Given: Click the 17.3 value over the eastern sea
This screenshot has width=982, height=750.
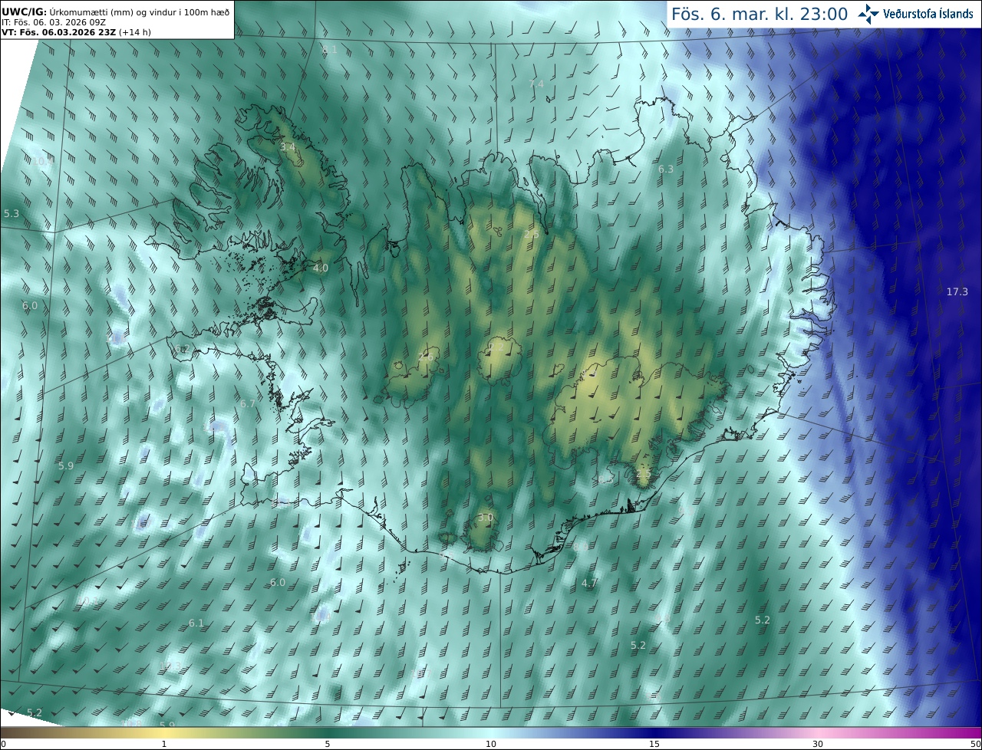Looking at the screenshot, I should (x=957, y=291).
